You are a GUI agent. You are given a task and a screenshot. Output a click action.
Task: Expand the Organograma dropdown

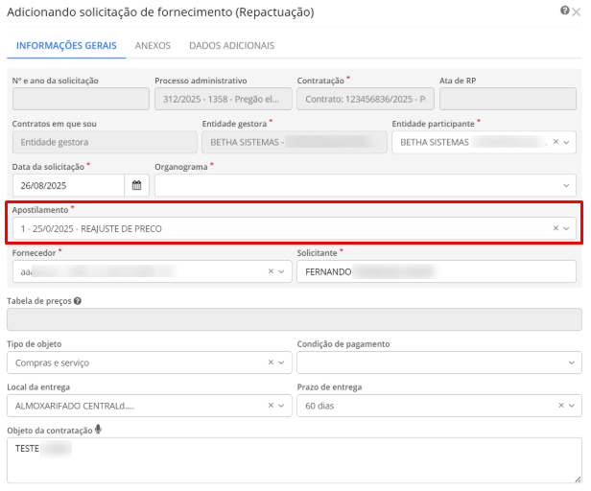567,185
